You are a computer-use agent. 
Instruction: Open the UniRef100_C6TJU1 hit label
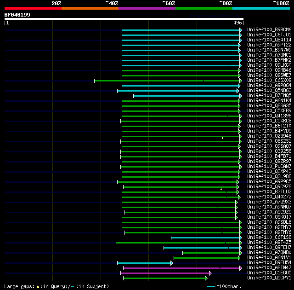coord(269,35)
